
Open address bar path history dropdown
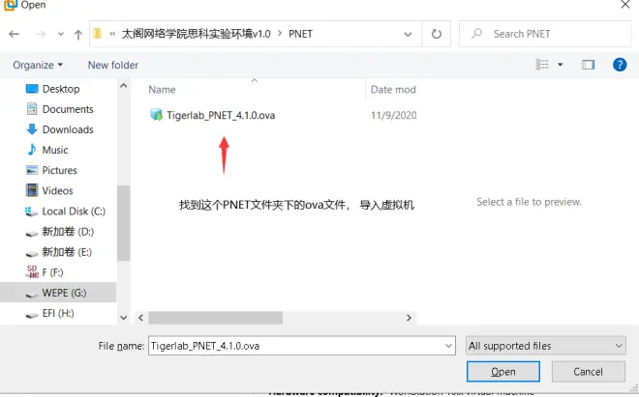(x=408, y=34)
